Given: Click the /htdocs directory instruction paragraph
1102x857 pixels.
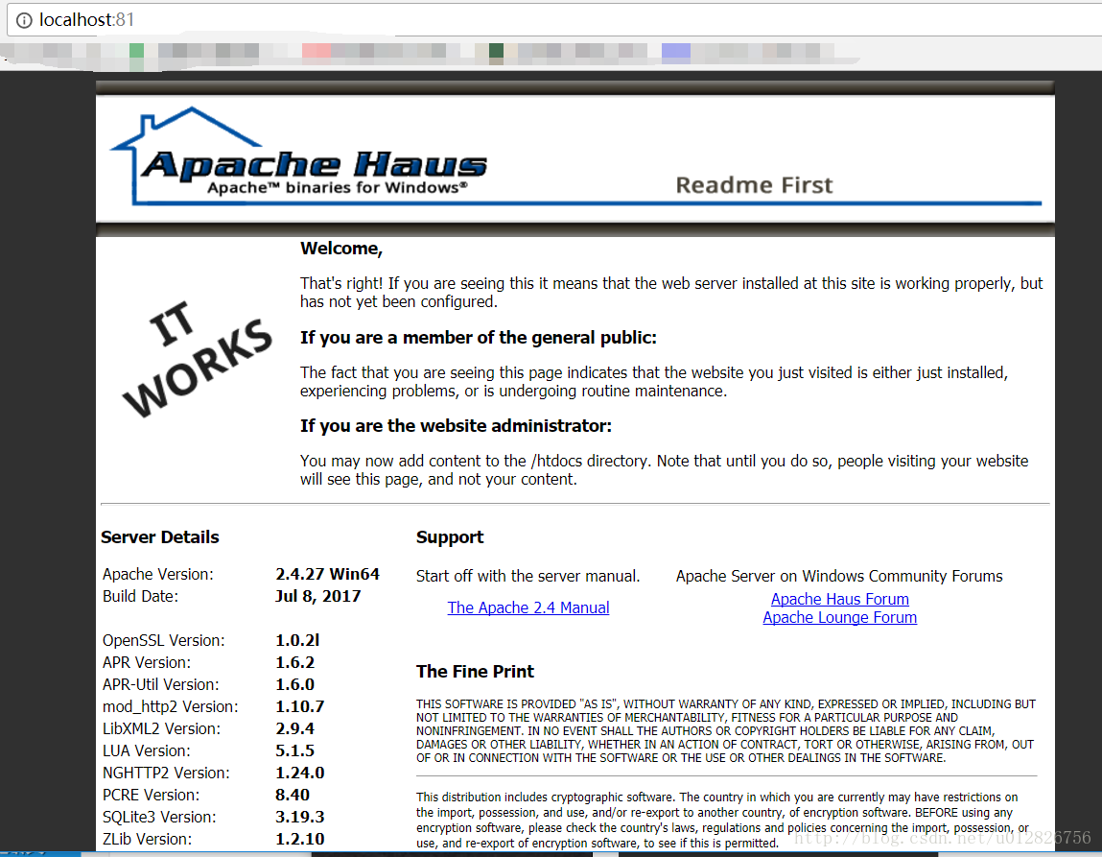Looking at the screenshot, I should click(664, 469).
